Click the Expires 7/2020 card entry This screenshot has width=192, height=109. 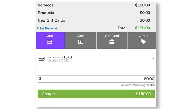[58, 60]
